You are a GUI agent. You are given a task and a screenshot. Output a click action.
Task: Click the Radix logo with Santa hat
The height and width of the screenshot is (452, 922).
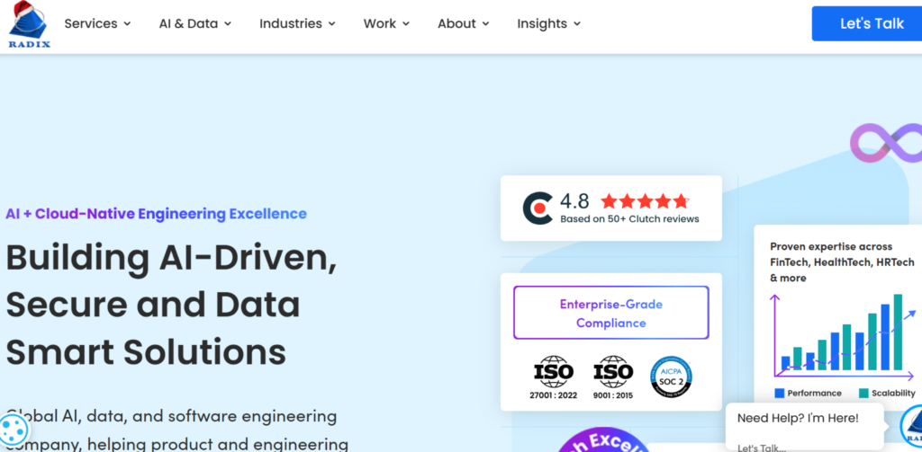[28, 24]
